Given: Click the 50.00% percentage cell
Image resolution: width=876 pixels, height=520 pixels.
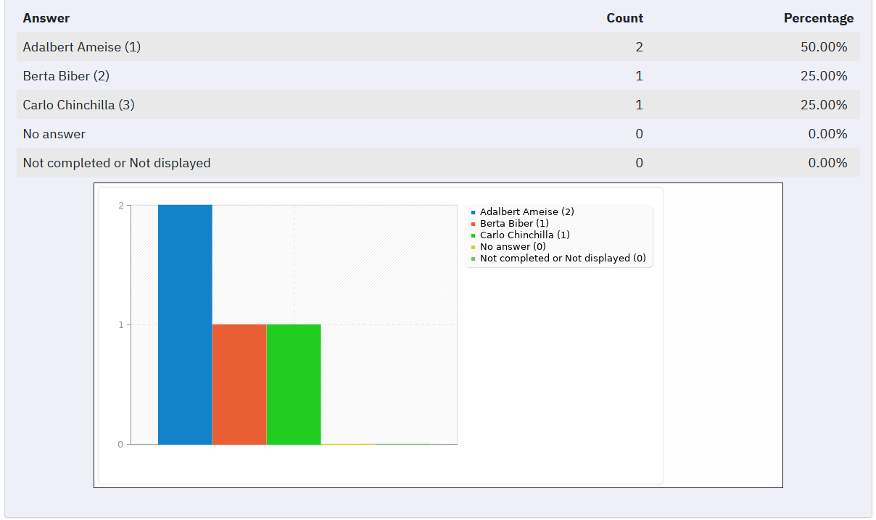Looking at the screenshot, I should pyautogui.click(x=827, y=47).
